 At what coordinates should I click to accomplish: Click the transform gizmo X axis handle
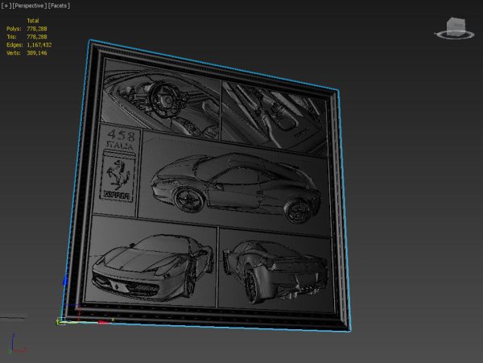(103, 322)
